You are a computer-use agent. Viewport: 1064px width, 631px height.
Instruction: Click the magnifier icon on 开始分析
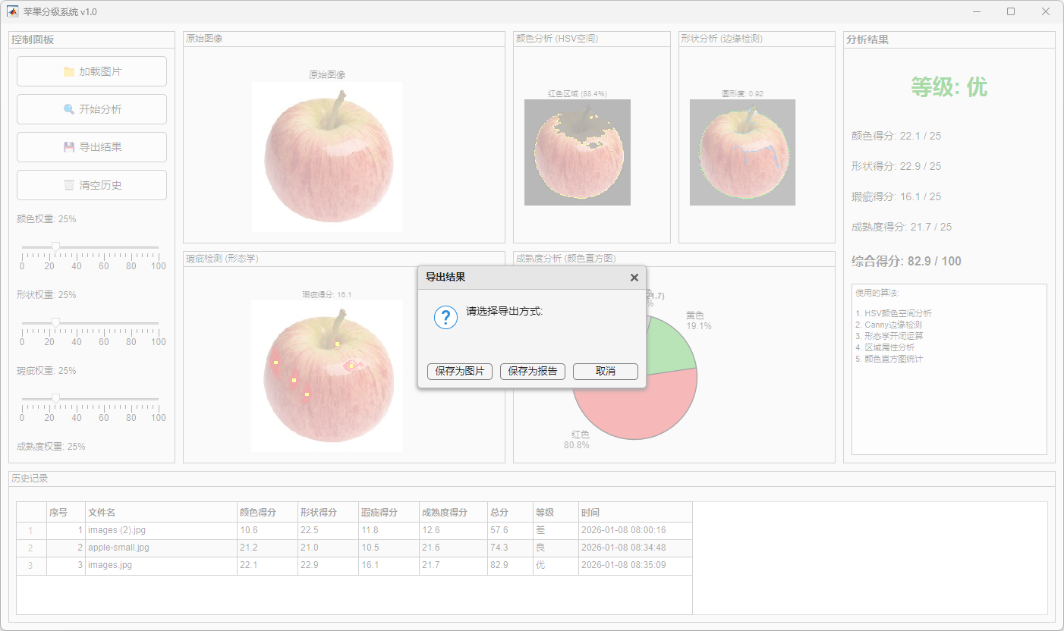(69, 109)
